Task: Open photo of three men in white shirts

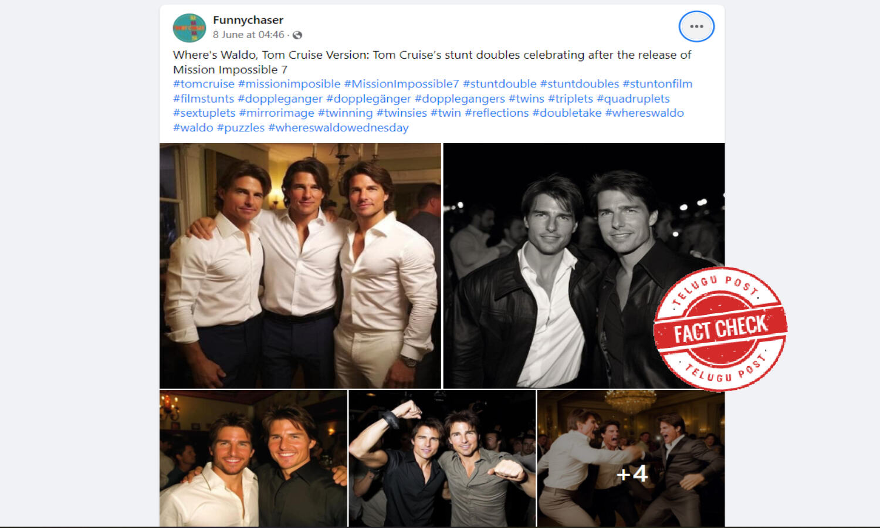Action: (300, 266)
